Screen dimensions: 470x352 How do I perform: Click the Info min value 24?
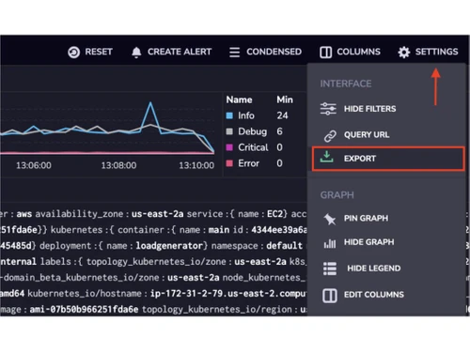coord(282,115)
